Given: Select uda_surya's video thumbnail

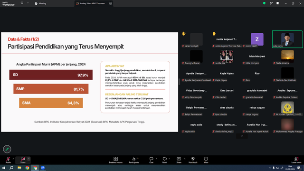Looking at the screenshot, I should 287,39.
